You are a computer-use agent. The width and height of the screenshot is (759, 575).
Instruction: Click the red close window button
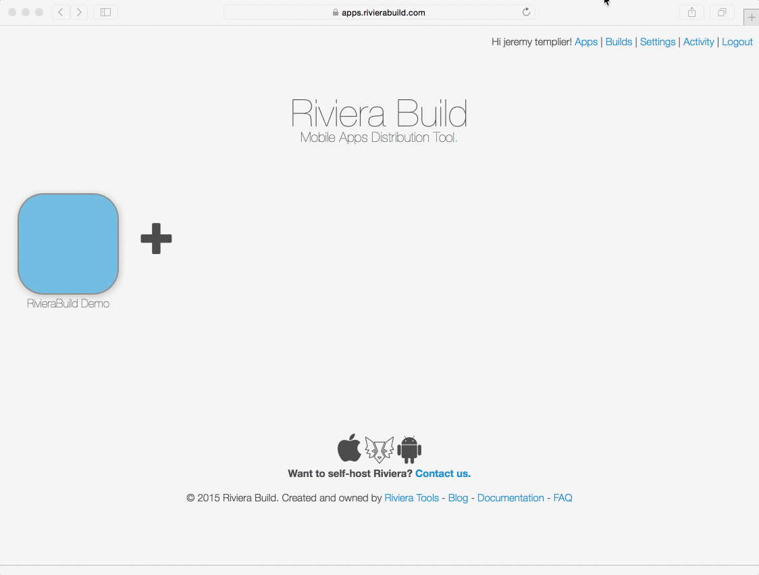pos(12,12)
